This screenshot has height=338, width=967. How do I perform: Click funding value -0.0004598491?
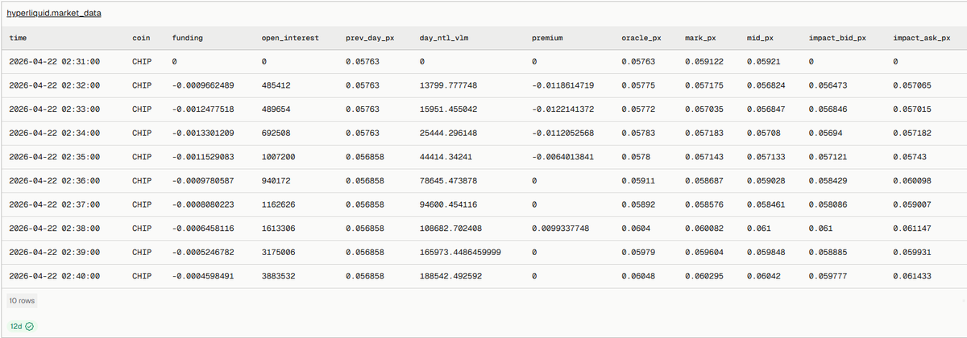click(203, 276)
